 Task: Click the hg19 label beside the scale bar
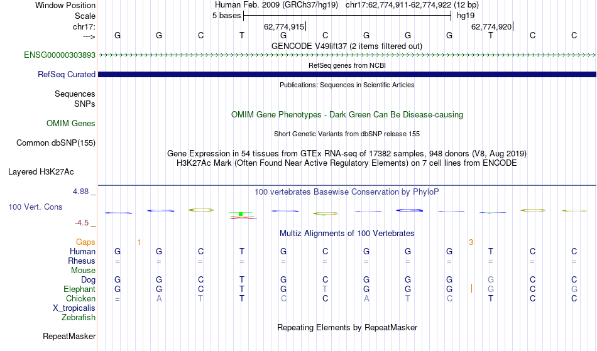pos(466,16)
